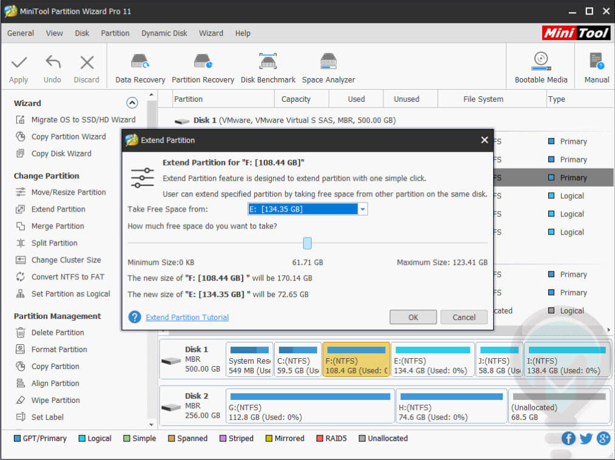
Task: Collapse the Wizard section chevron
Action: coord(132,102)
